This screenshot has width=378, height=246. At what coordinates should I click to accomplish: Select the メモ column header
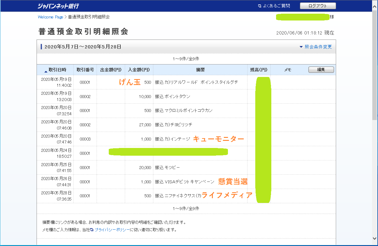point(288,70)
